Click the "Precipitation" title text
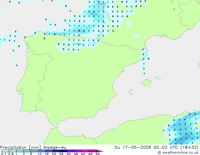 click(x=13, y=147)
